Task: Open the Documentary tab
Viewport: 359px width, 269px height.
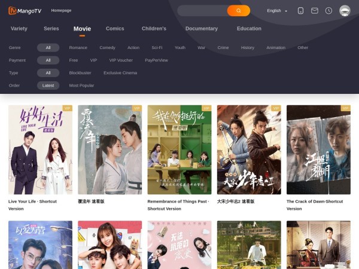Action: [201, 29]
